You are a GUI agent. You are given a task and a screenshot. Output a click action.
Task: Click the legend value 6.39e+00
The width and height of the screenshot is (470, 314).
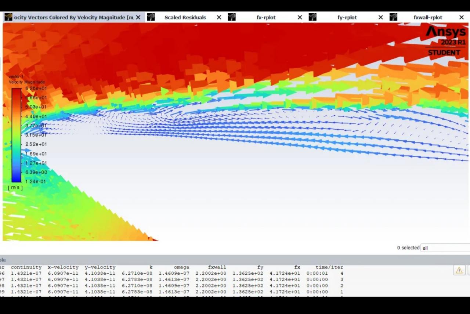(x=36, y=172)
